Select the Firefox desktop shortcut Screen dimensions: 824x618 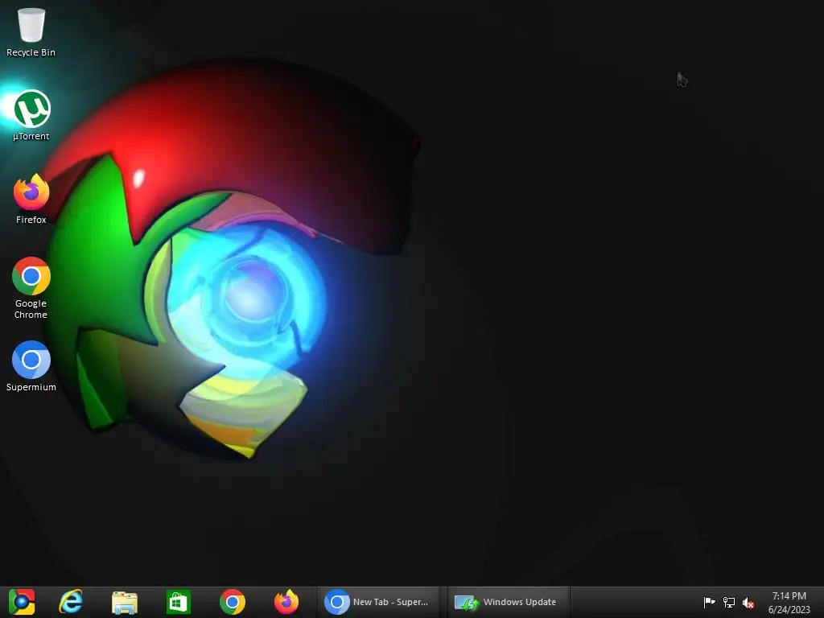[x=31, y=200]
